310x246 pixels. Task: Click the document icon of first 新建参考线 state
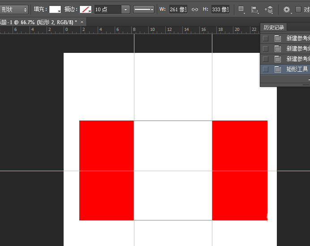point(278,38)
